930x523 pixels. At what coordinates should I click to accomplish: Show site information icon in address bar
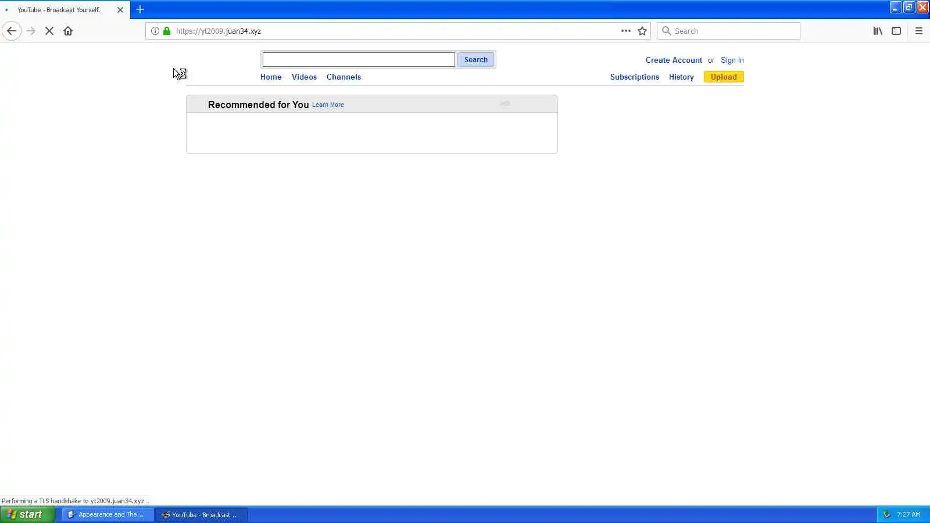155,31
